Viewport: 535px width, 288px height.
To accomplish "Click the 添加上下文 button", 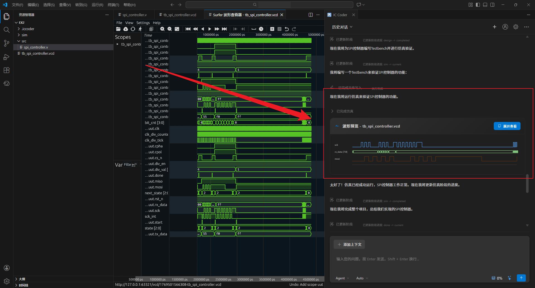I will coord(349,244).
